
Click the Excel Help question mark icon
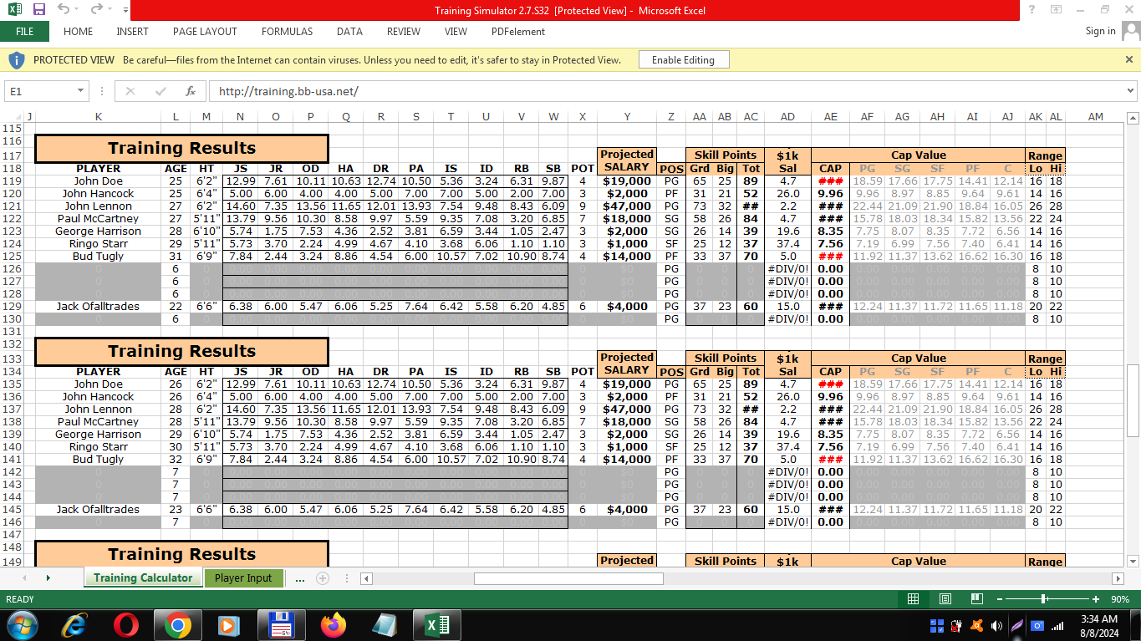click(x=1032, y=10)
